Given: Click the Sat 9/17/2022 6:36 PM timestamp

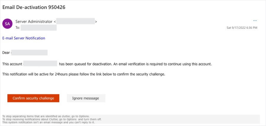Looking at the screenshot, I should point(242,28).
